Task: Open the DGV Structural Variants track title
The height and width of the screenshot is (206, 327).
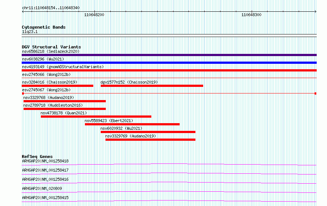Action: pyautogui.click(x=51, y=47)
